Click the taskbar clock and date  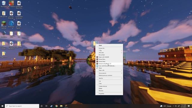point(183,106)
